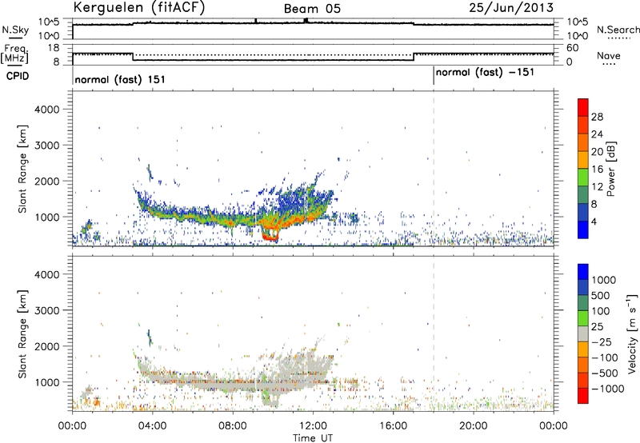Click the 'normal (fast) -151' CPID text

tap(485, 73)
